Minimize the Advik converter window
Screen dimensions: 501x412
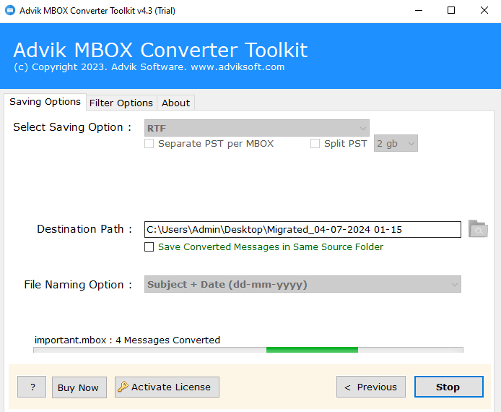pos(419,11)
